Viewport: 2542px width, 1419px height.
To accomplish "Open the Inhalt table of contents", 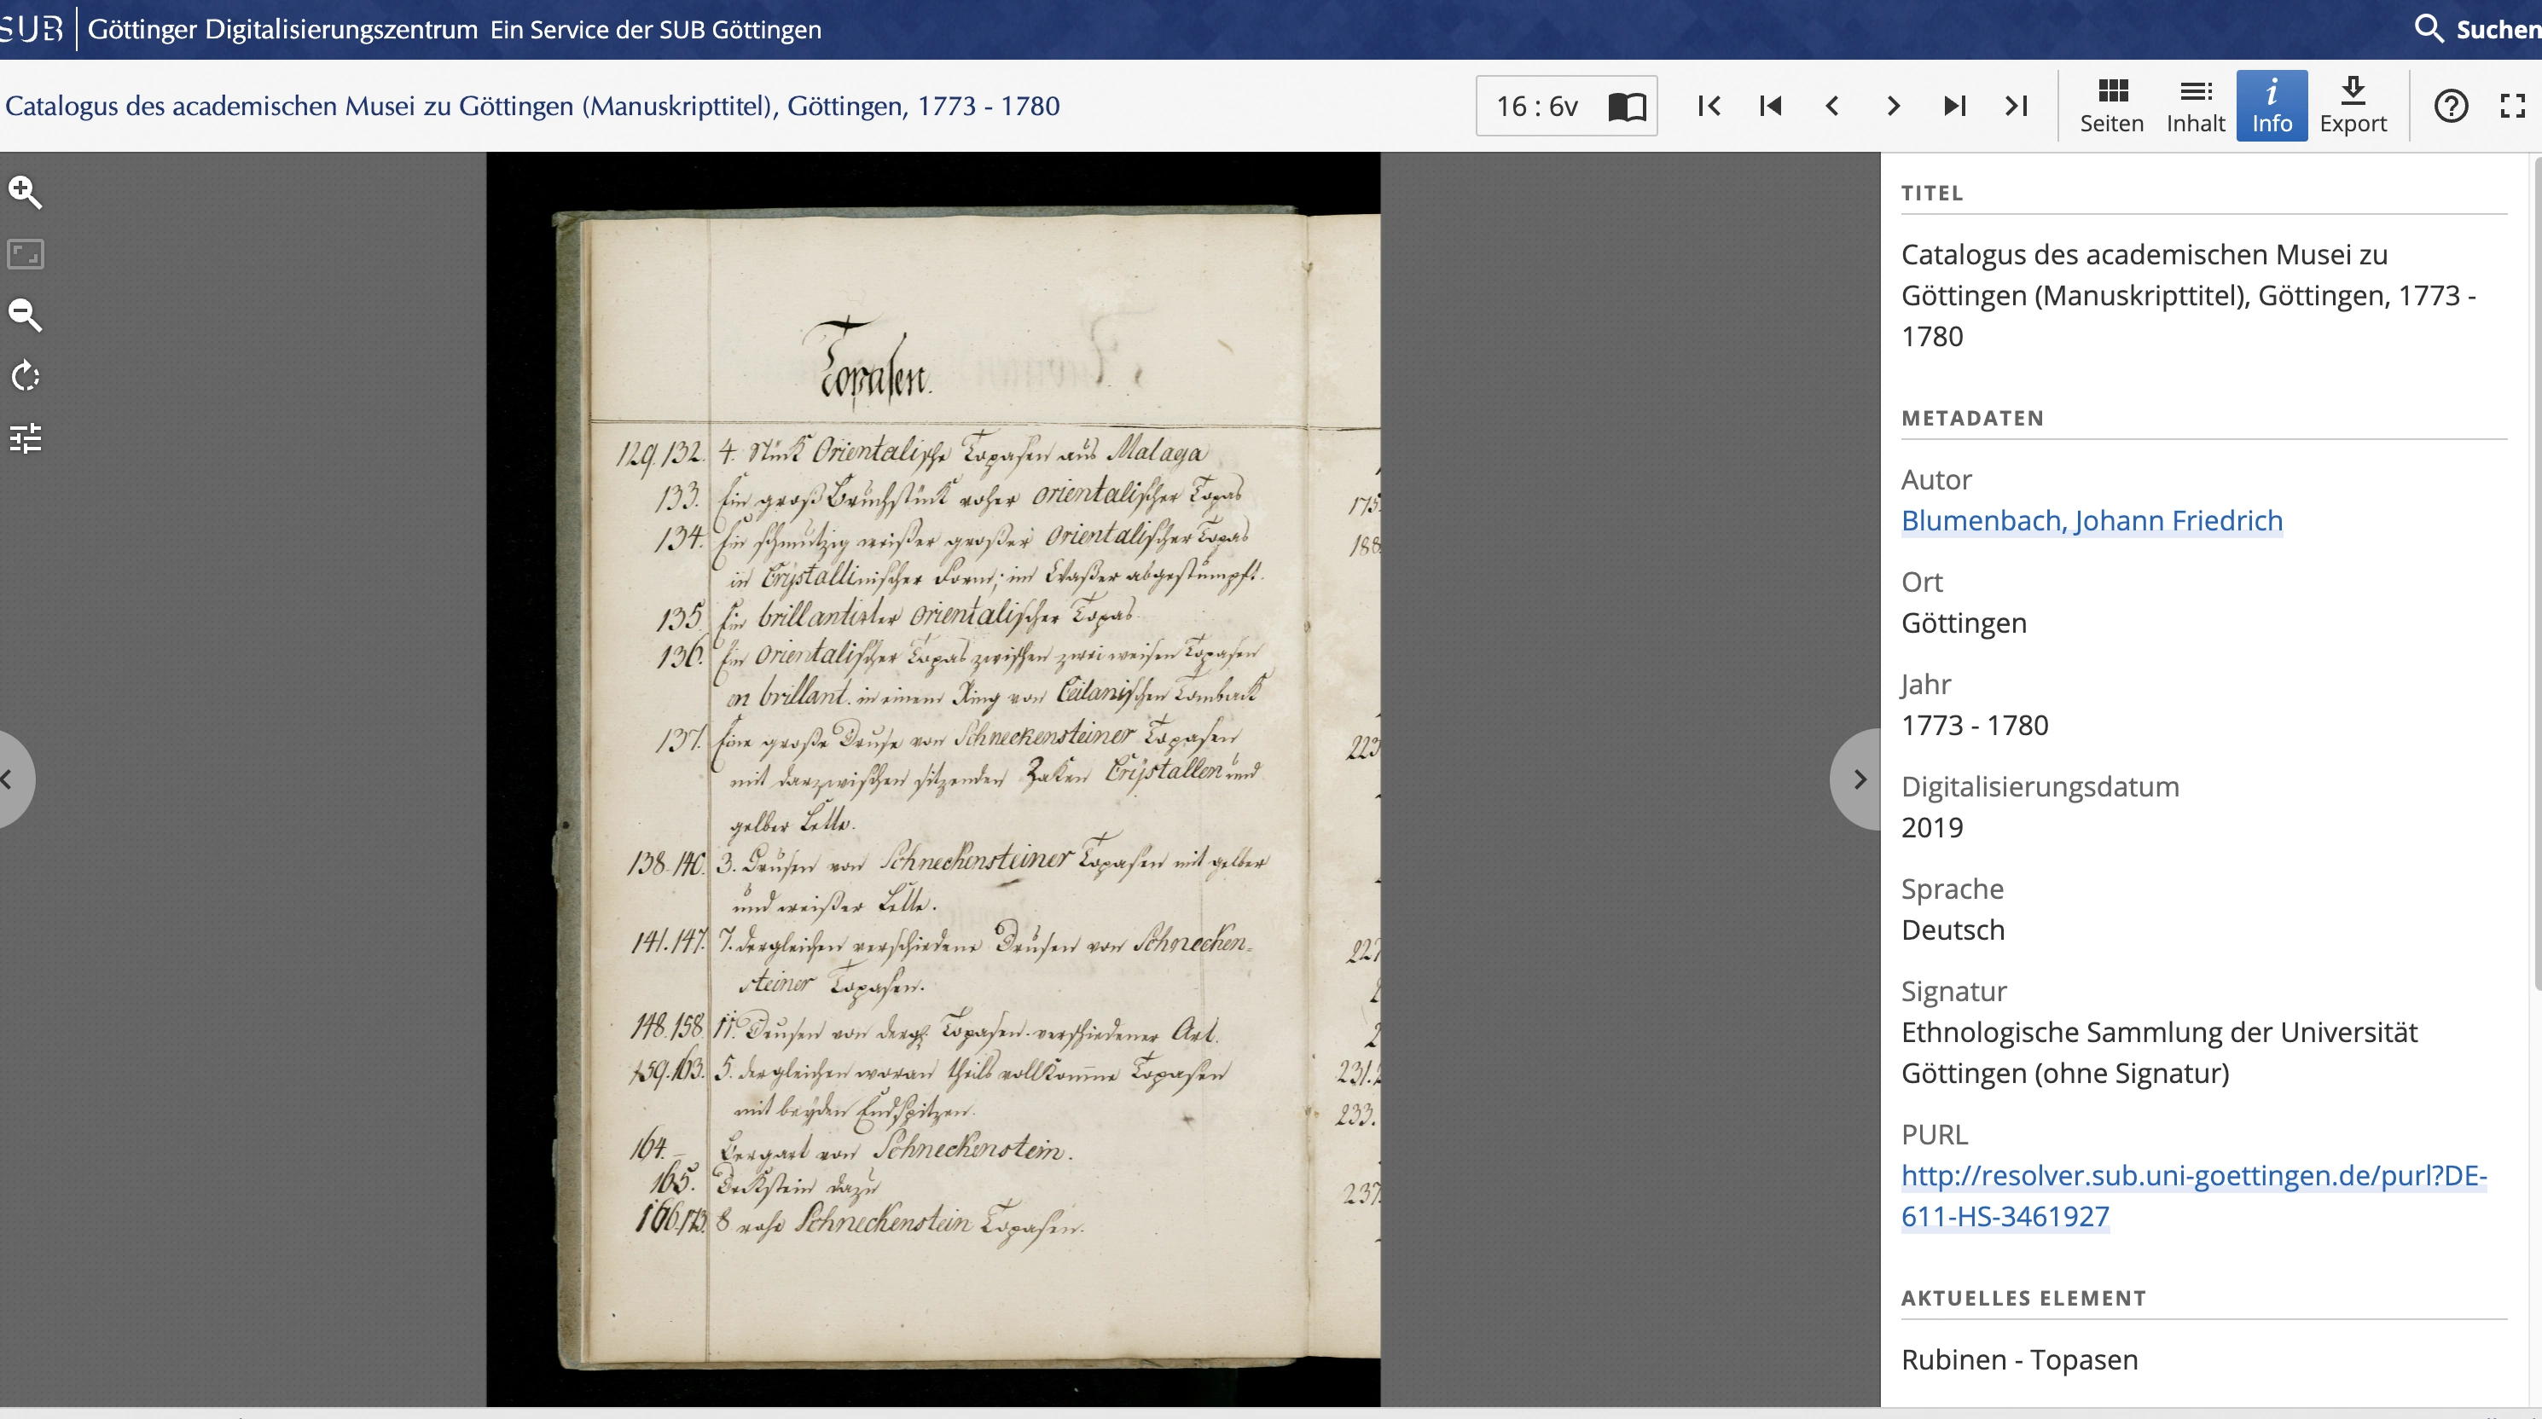I will (2195, 106).
